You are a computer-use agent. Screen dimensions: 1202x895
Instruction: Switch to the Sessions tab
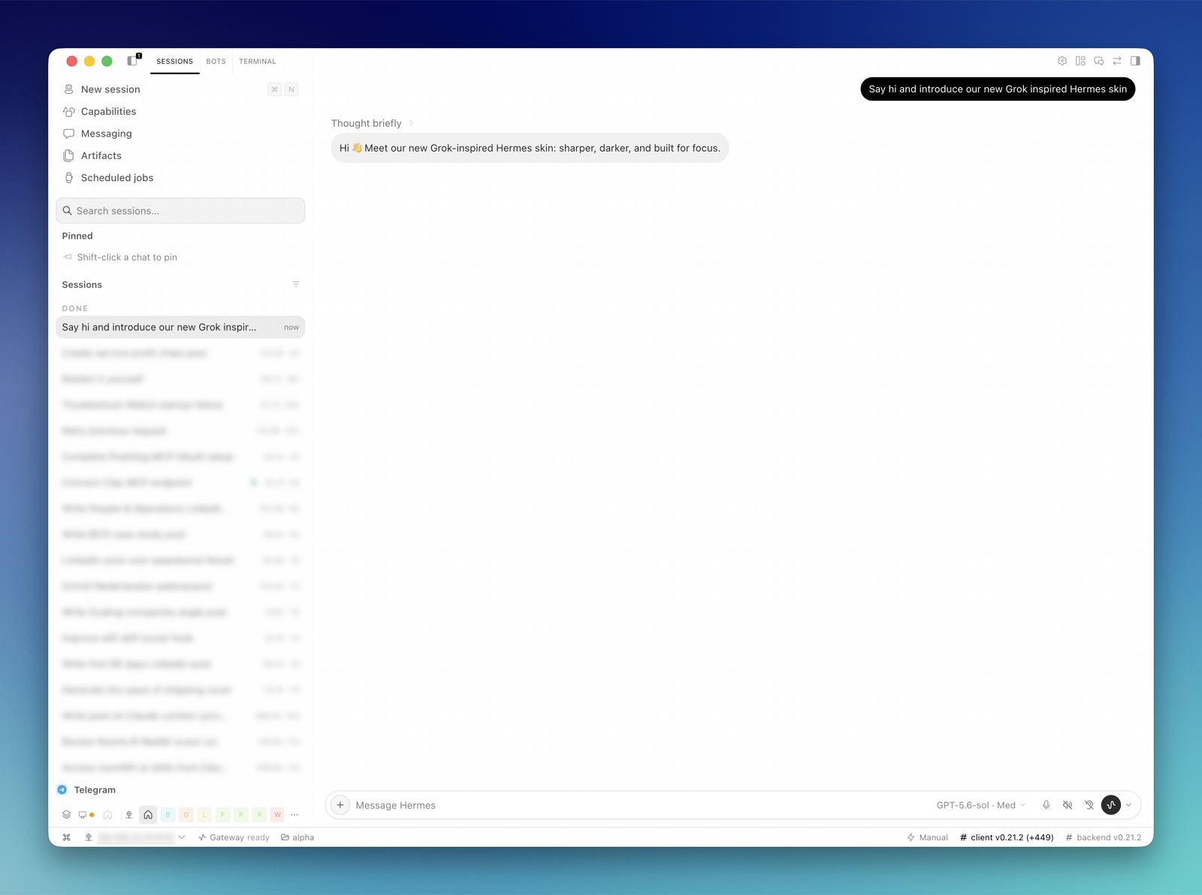click(174, 62)
